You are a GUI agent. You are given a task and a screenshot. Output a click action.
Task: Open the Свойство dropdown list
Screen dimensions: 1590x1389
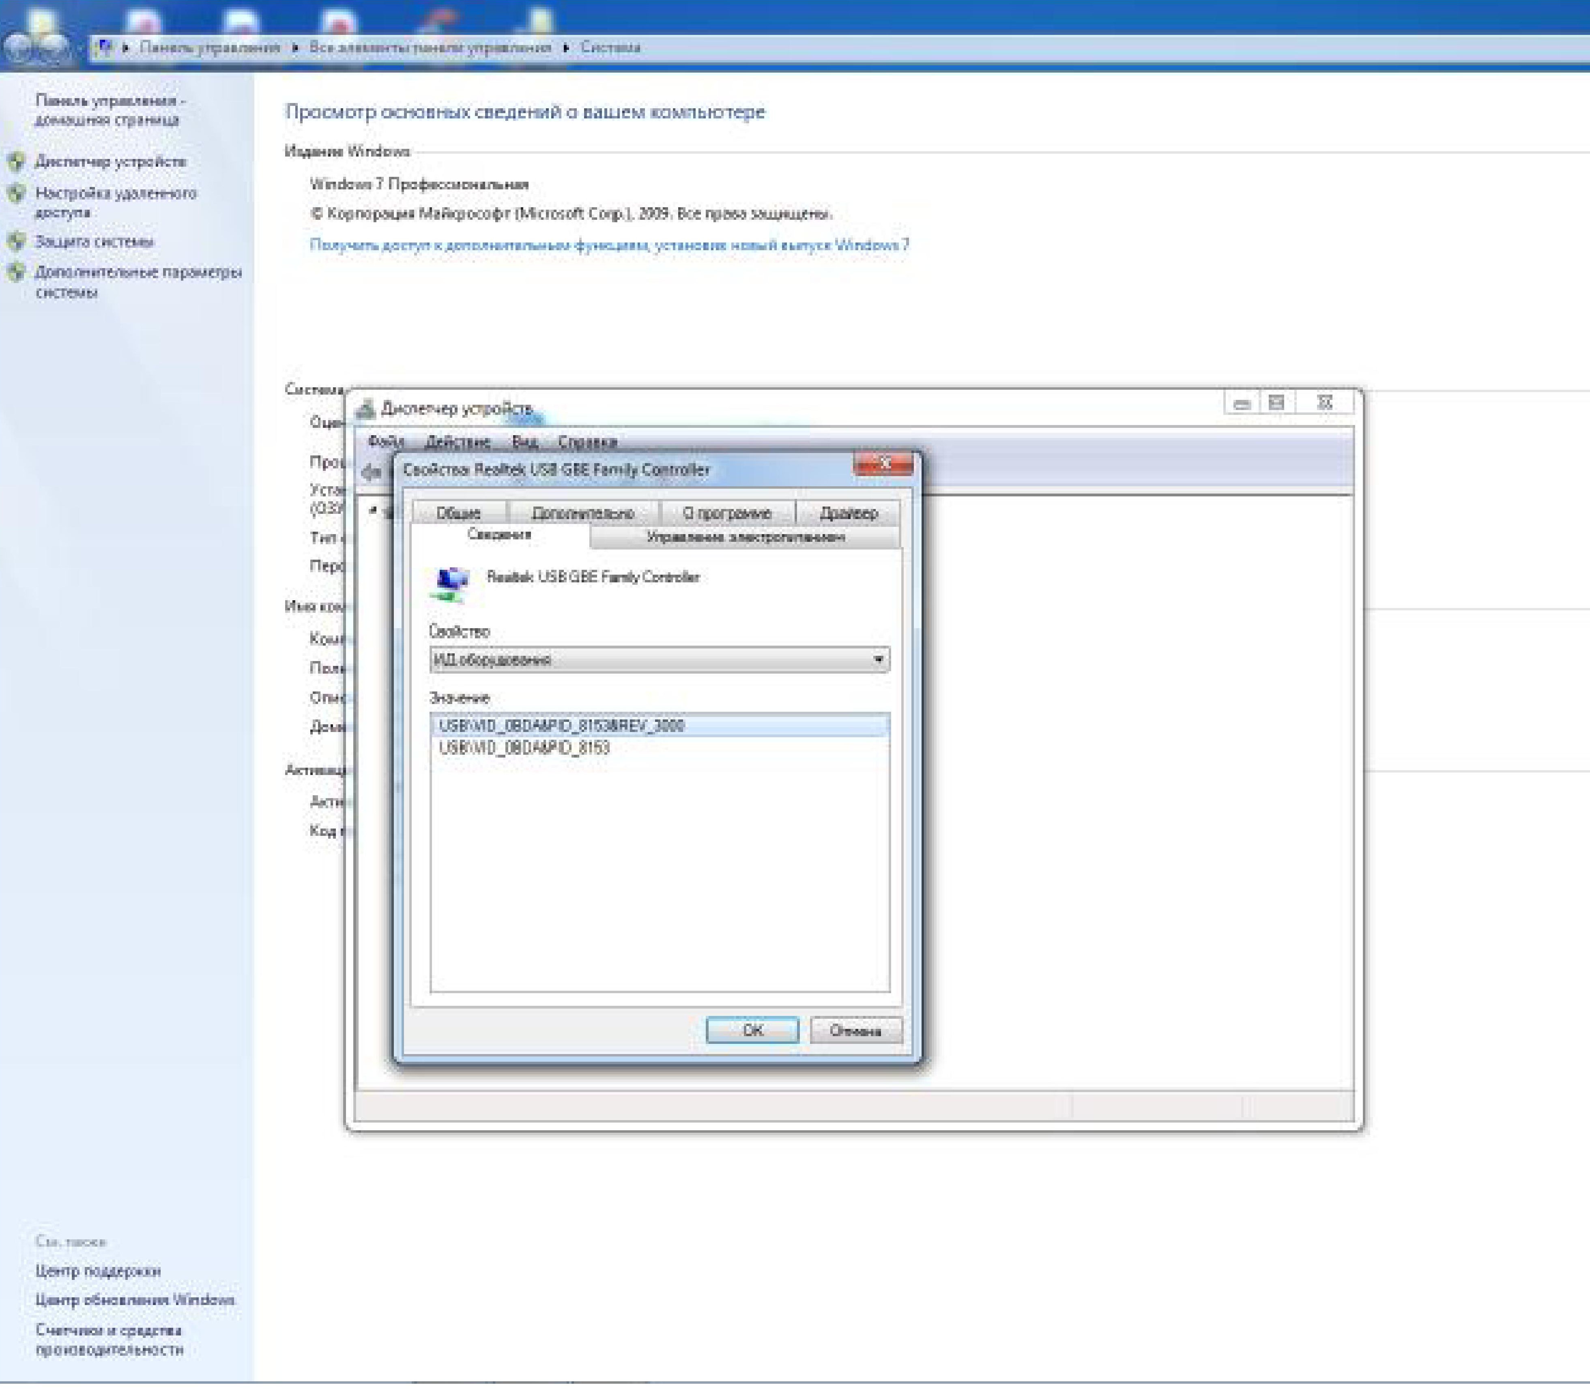(878, 659)
